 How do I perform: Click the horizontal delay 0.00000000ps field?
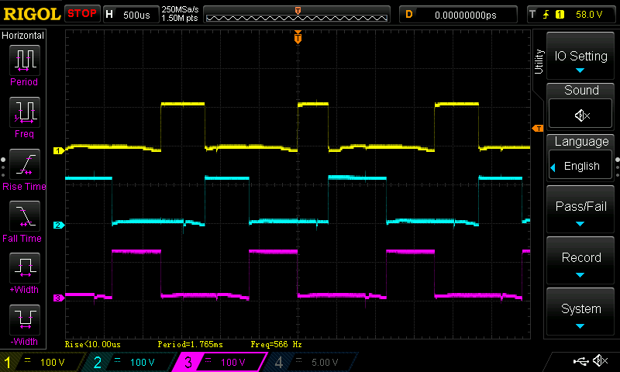[x=458, y=15]
